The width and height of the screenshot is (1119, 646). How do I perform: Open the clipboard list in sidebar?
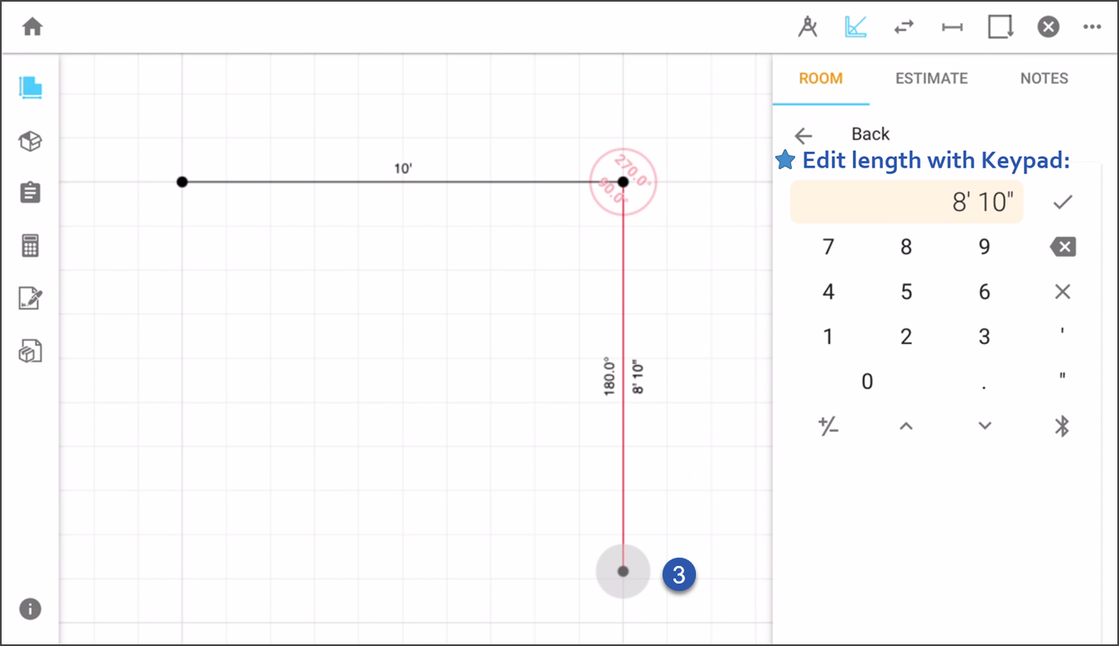tap(30, 193)
